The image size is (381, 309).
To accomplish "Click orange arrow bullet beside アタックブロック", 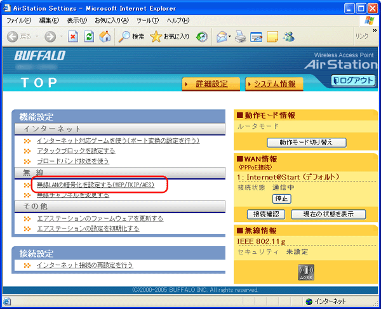I will tap(27, 151).
